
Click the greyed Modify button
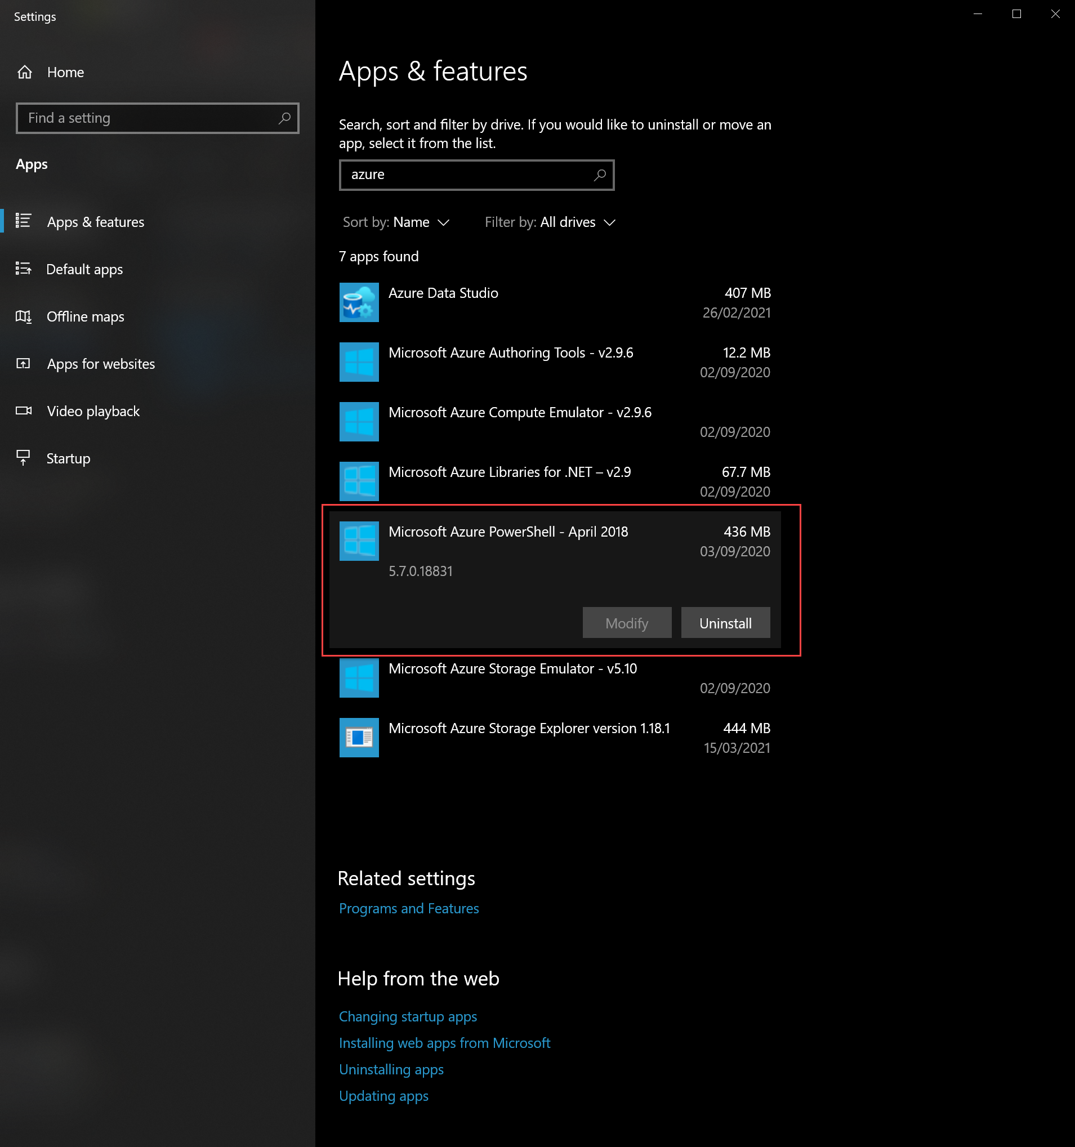[x=627, y=623]
